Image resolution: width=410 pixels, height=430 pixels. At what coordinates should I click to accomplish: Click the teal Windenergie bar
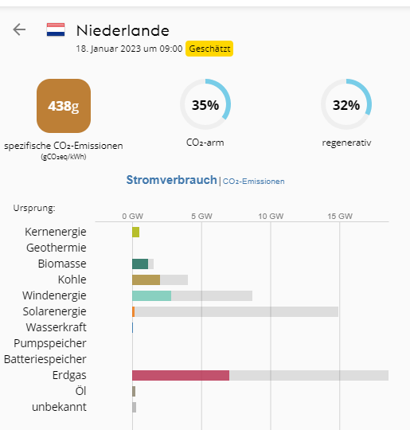151,295
